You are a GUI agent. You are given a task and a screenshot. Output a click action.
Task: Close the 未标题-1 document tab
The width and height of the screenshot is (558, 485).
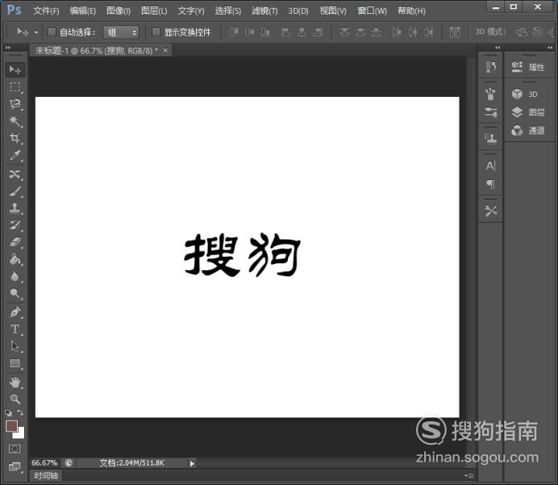165,50
